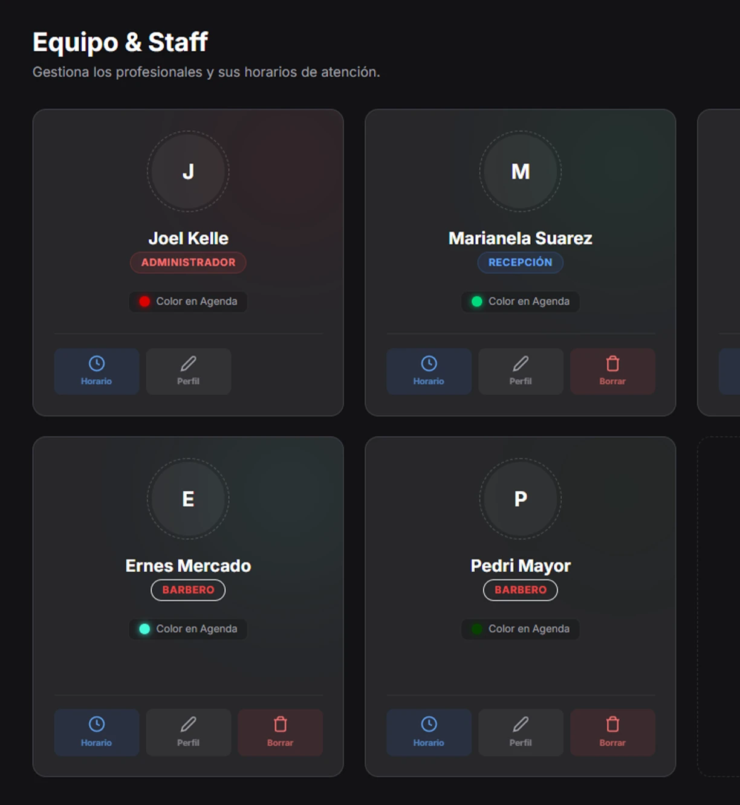Edit Joel Kelle's Perfil pencil icon
Image resolution: width=740 pixels, height=805 pixels.
[188, 364]
